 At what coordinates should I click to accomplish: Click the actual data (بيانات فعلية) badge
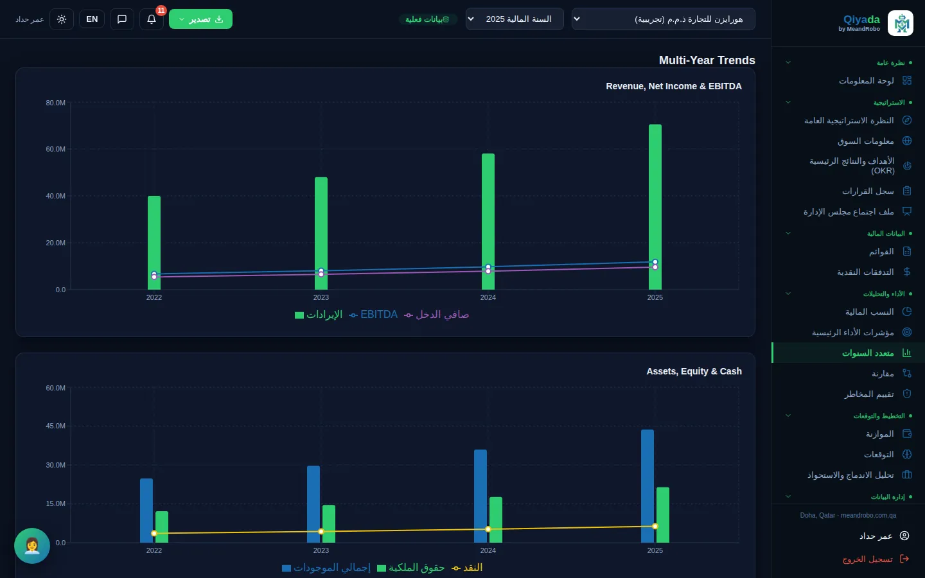pyautogui.click(x=427, y=19)
